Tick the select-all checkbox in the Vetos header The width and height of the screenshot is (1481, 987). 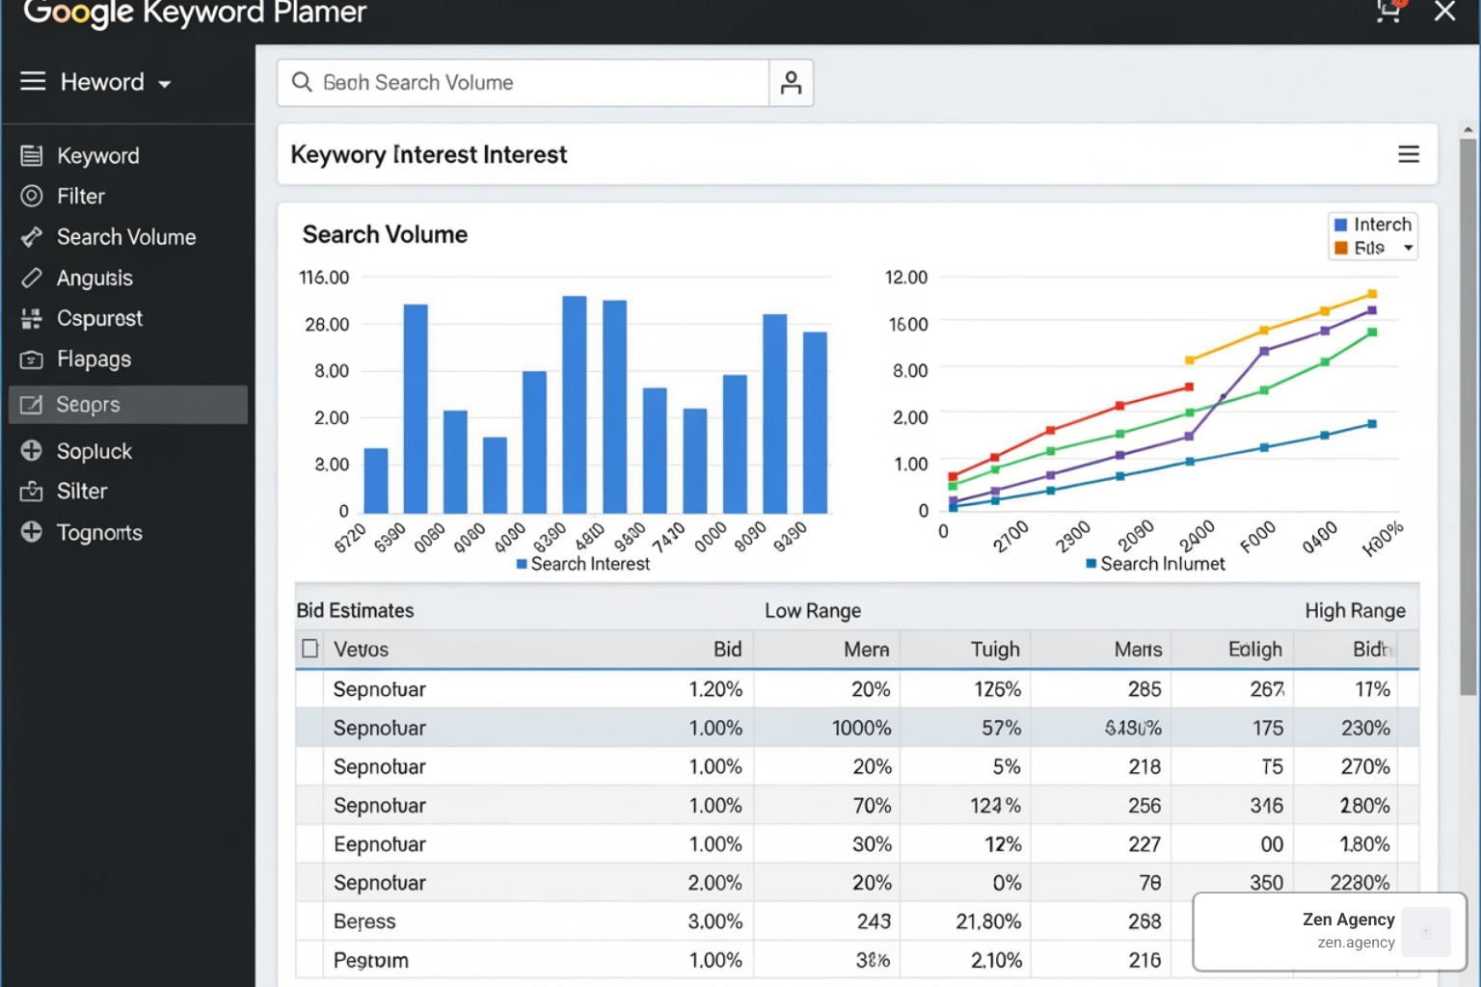point(310,649)
